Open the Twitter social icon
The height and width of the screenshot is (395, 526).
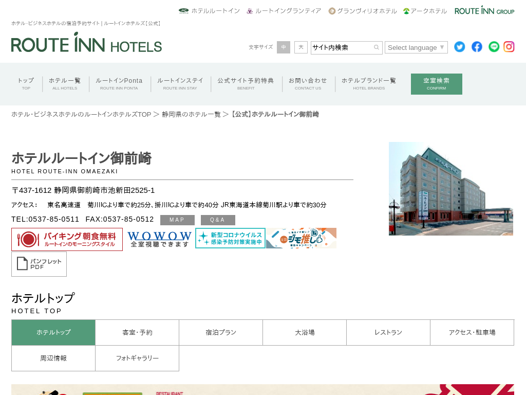[x=460, y=47]
